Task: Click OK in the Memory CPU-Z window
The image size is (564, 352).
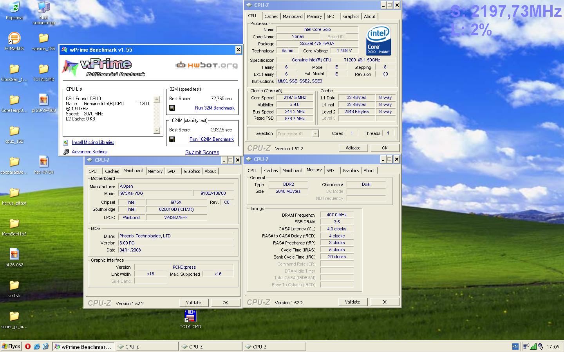Action: [384, 302]
